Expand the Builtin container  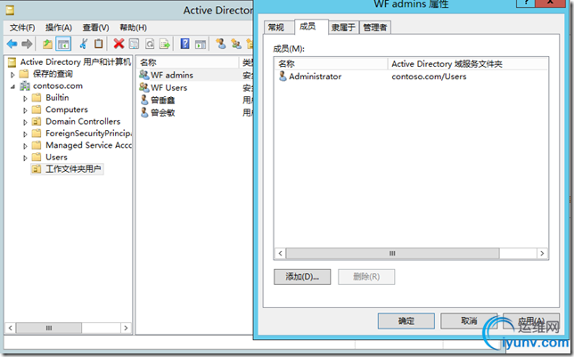(25, 99)
